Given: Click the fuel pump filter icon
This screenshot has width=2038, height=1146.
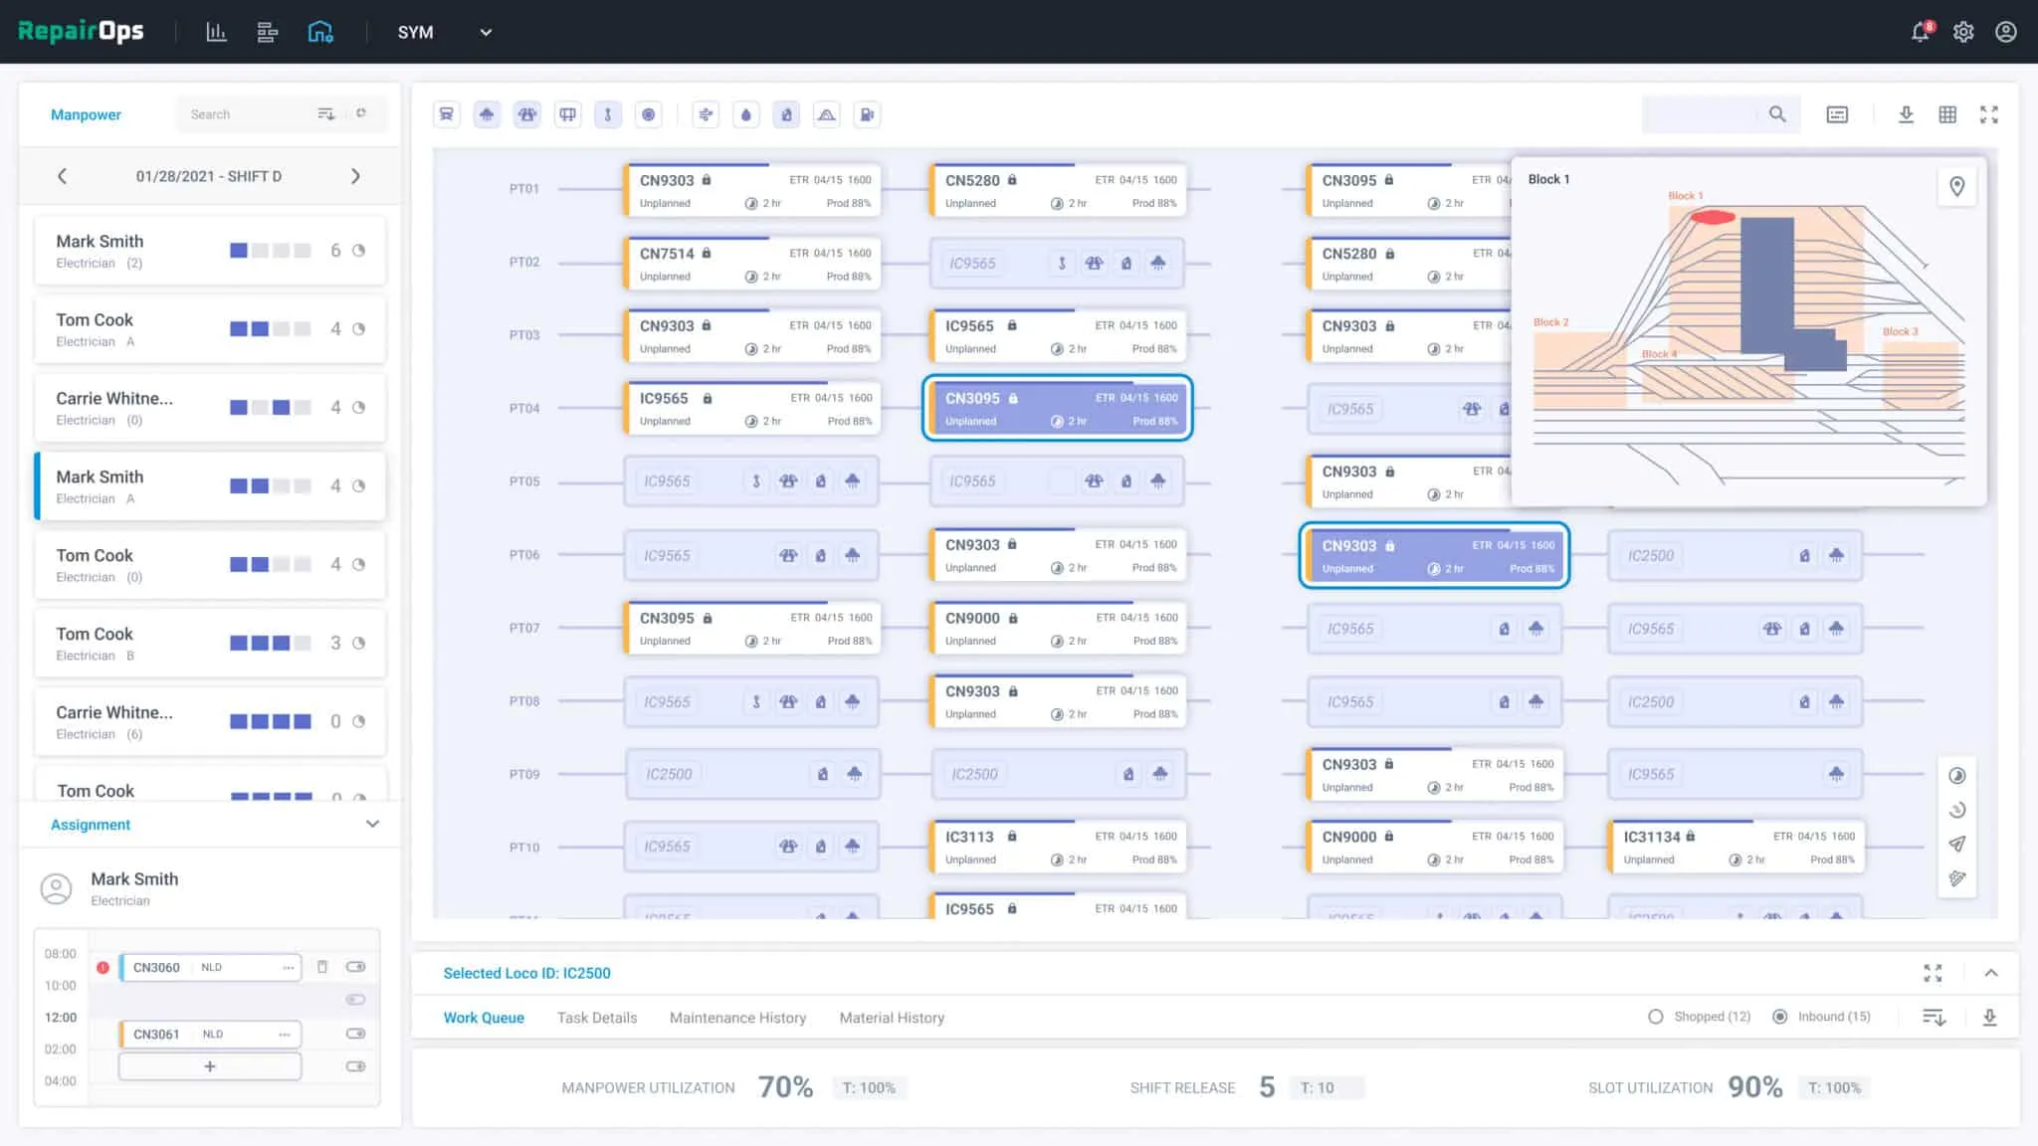Looking at the screenshot, I should [867, 114].
